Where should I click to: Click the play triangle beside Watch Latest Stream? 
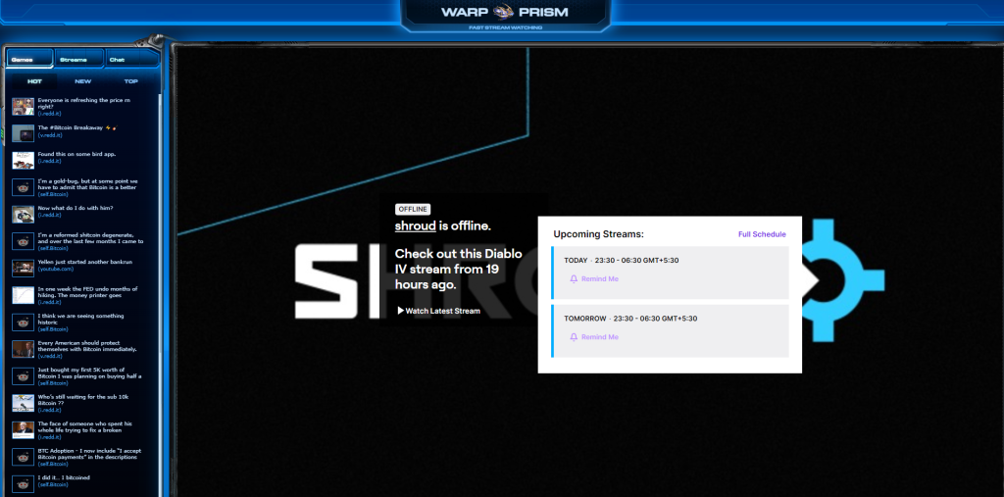pos(400,311)
